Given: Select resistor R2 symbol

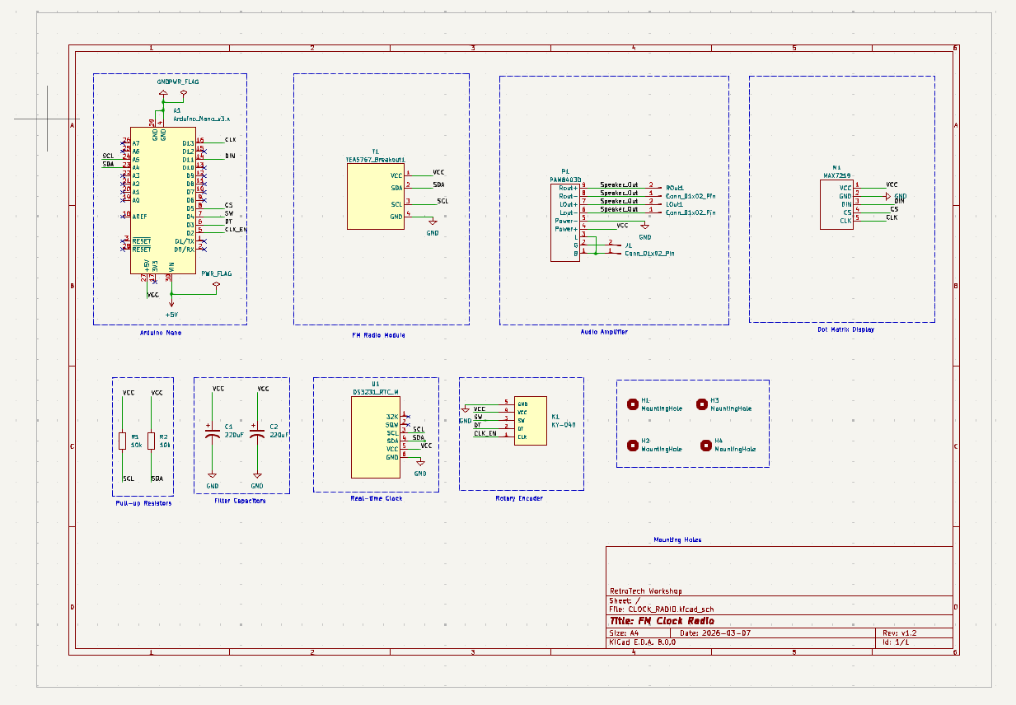Looking at the screenshot, I should (151, 441).
